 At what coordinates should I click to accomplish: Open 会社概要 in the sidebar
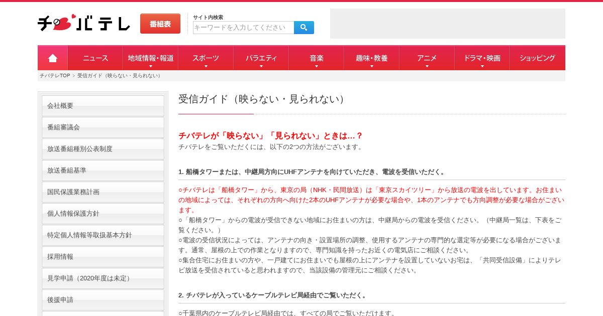103,106
